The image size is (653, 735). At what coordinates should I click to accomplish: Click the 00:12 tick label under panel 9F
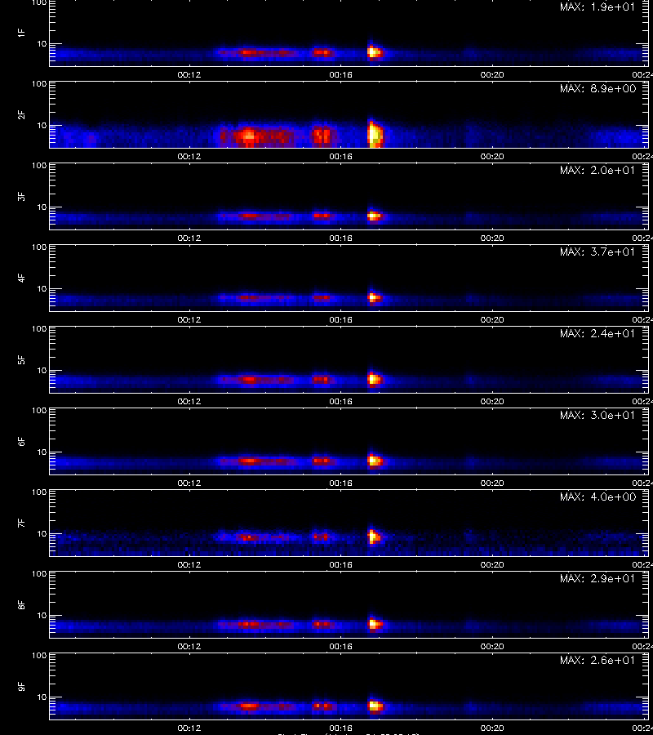point(189,728)
